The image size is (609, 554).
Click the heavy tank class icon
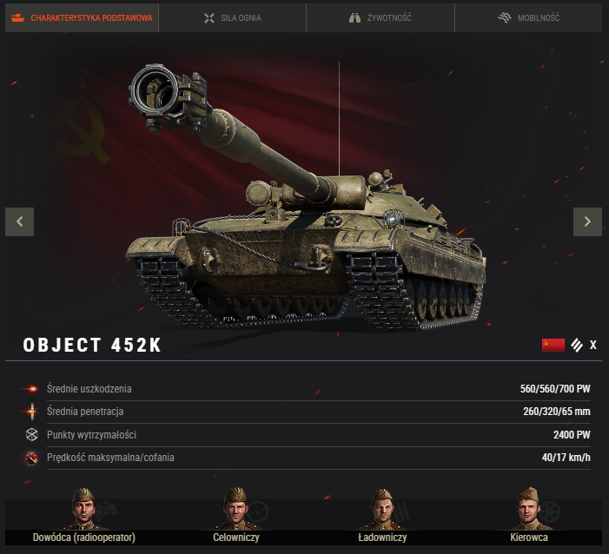tap(577, 345)
